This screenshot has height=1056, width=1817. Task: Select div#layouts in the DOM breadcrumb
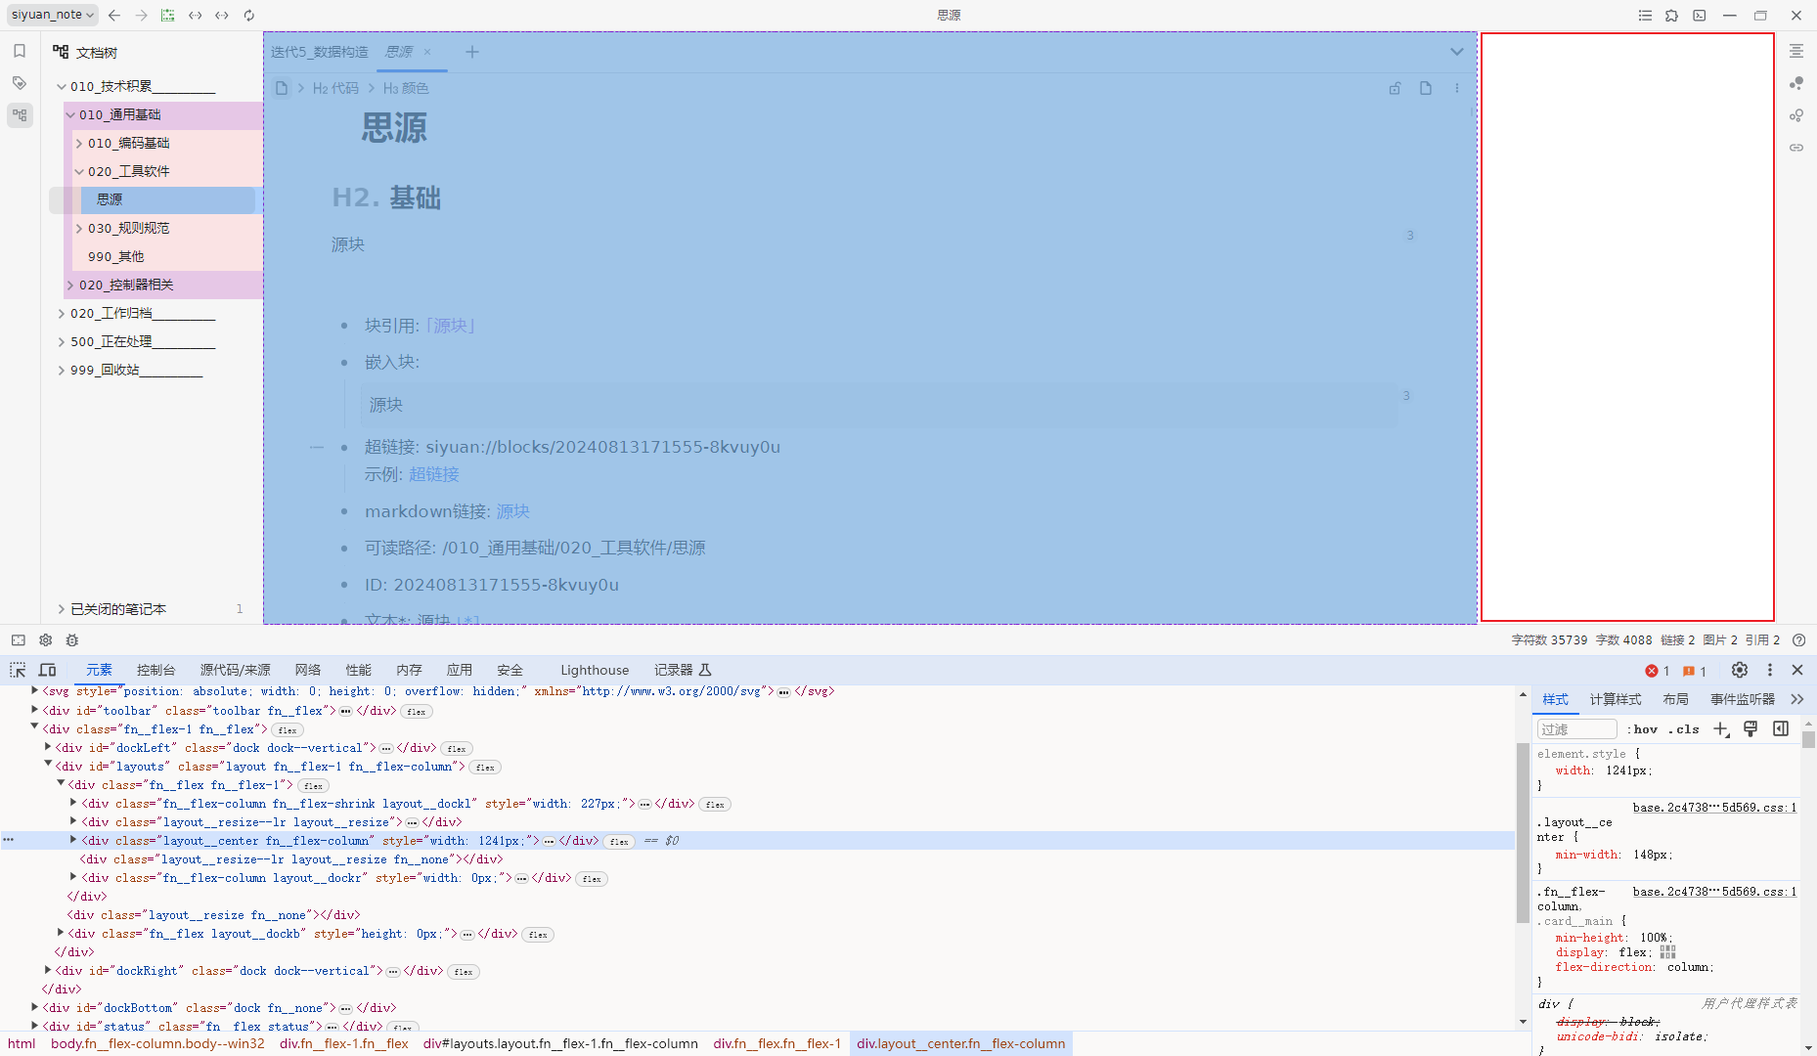(560, 1043)
